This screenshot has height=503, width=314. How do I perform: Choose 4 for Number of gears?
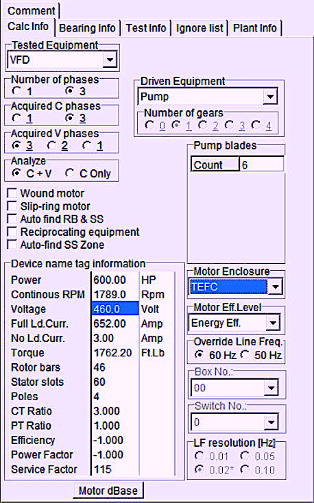tap(256, 125)
